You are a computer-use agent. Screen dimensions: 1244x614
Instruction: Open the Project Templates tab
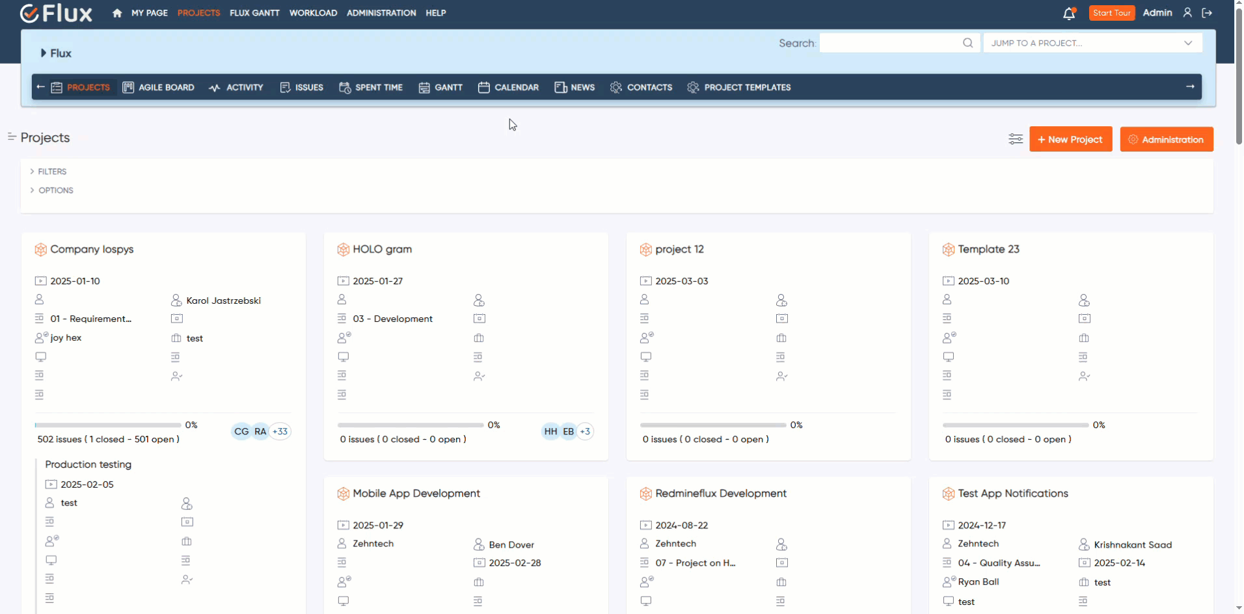(x=739, y=87)
